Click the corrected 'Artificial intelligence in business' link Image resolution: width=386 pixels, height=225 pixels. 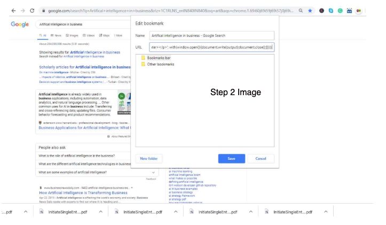coord(95,52)
